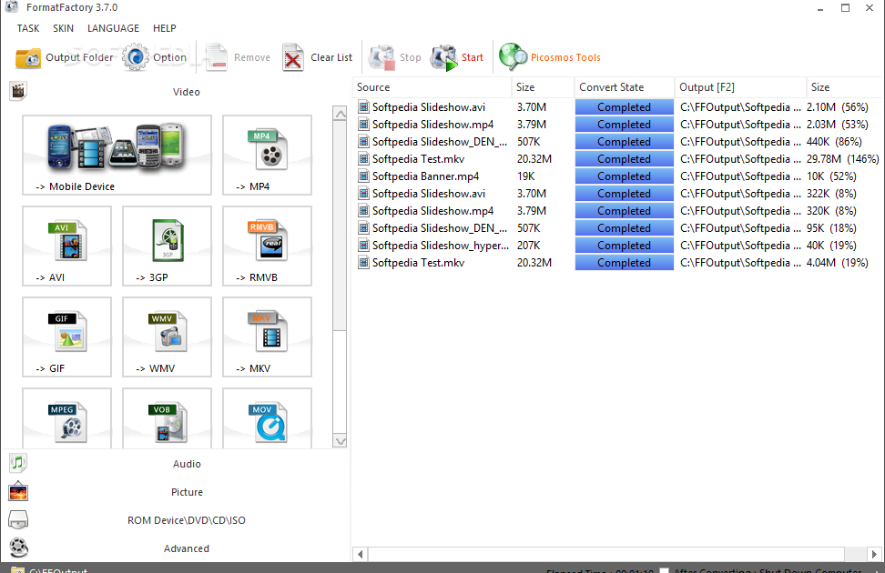Choose the VOB conversion tile
The width and height of the screenshot is (885, 573).
(x=167, y=418)
